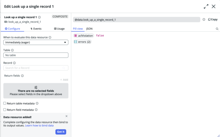This screenshot has height=137, width=220.
Task: Click the Got it button
Action: [61, 132]
